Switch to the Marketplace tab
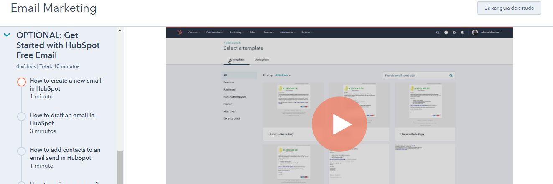Viewport: 553px width, 184px height. pos(262,60)
